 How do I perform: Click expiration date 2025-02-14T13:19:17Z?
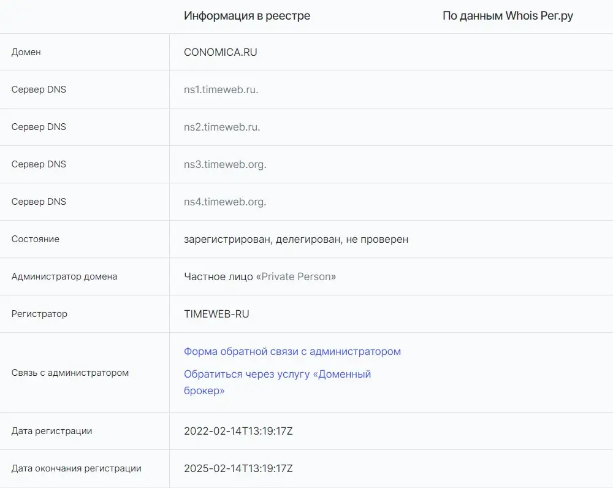(238, 468)
